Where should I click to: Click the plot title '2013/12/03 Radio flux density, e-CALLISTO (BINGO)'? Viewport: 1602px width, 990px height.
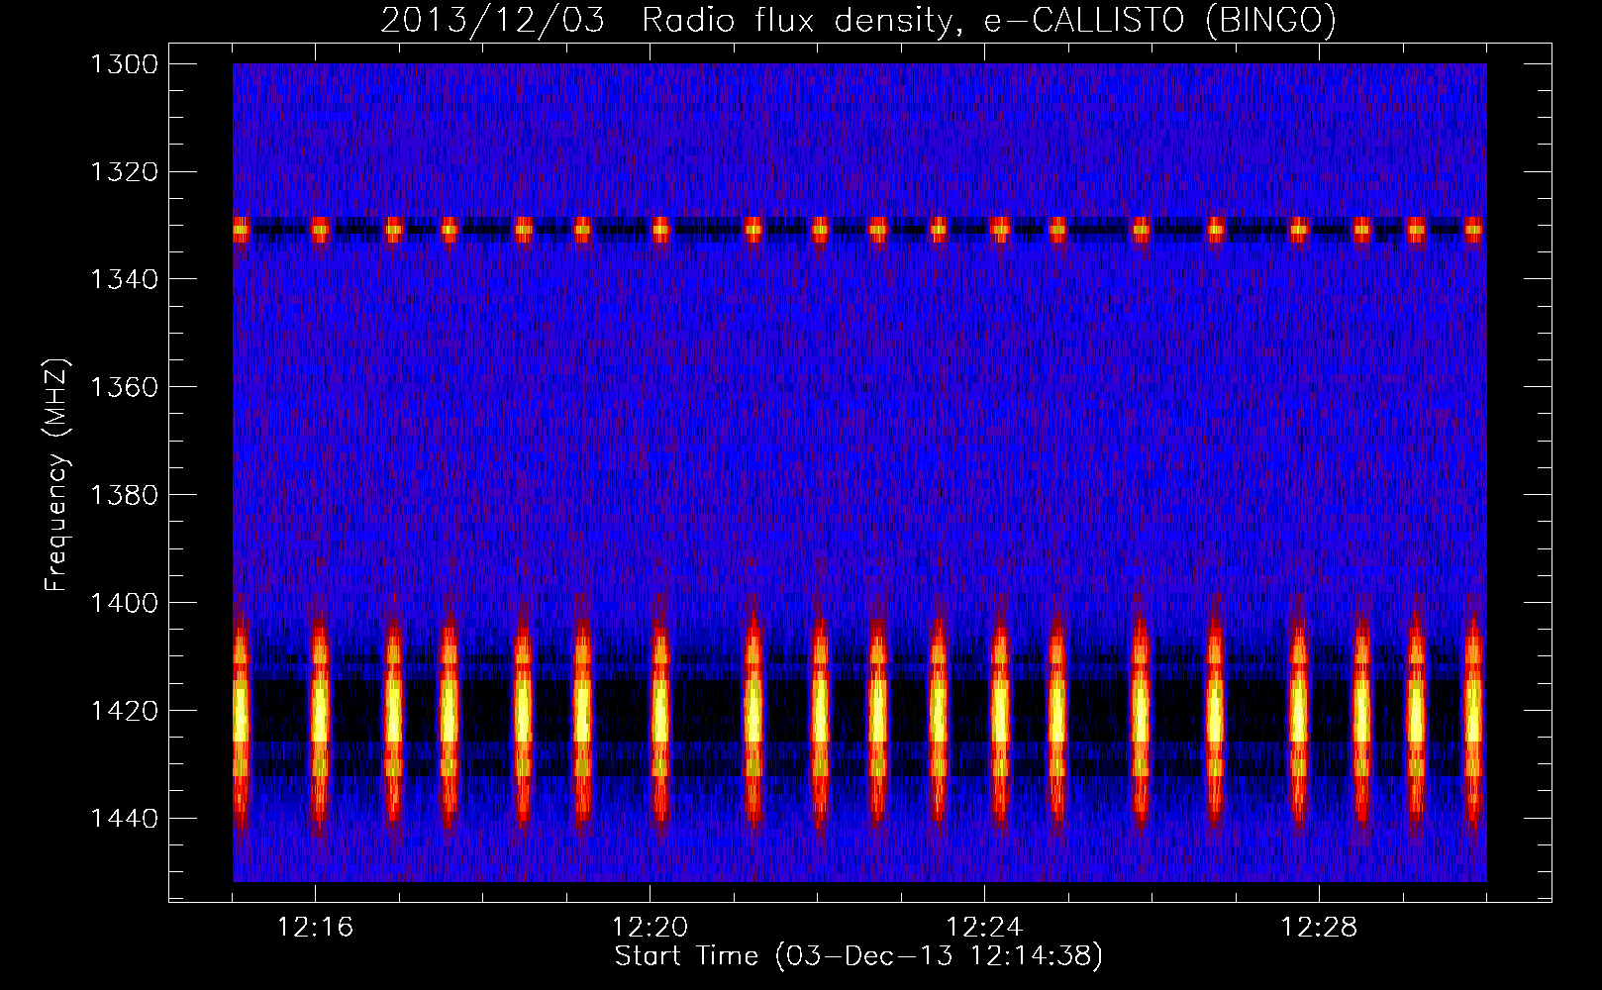858,21
